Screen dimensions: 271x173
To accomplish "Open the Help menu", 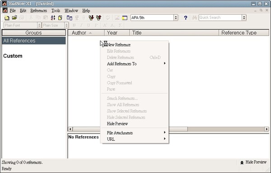I will (86, 10).
